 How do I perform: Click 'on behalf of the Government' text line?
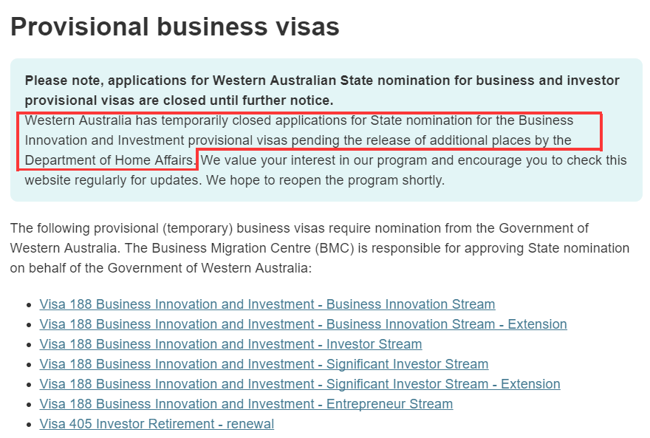click(x=160, y=268)
